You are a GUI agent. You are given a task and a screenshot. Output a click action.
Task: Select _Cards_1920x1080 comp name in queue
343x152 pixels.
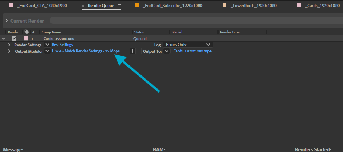pyautogui.click(x=58, y=39)
